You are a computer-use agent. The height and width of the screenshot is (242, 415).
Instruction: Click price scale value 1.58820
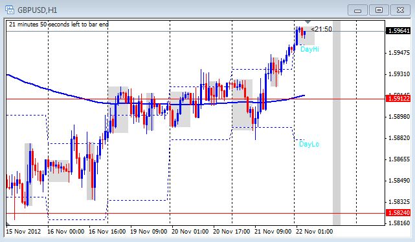coord(399,138)
